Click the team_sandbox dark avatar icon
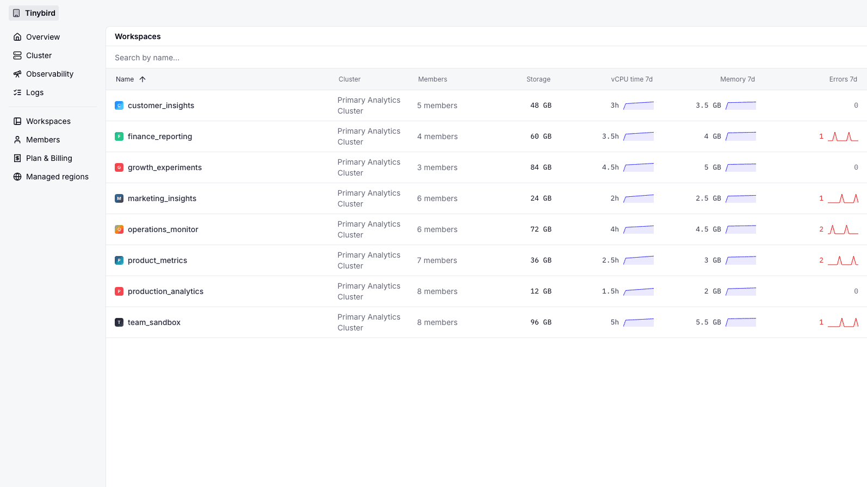Screen dimensions: 867x487 119,322
